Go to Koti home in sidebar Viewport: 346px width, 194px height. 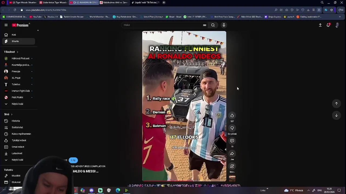(x=19, y=35)
